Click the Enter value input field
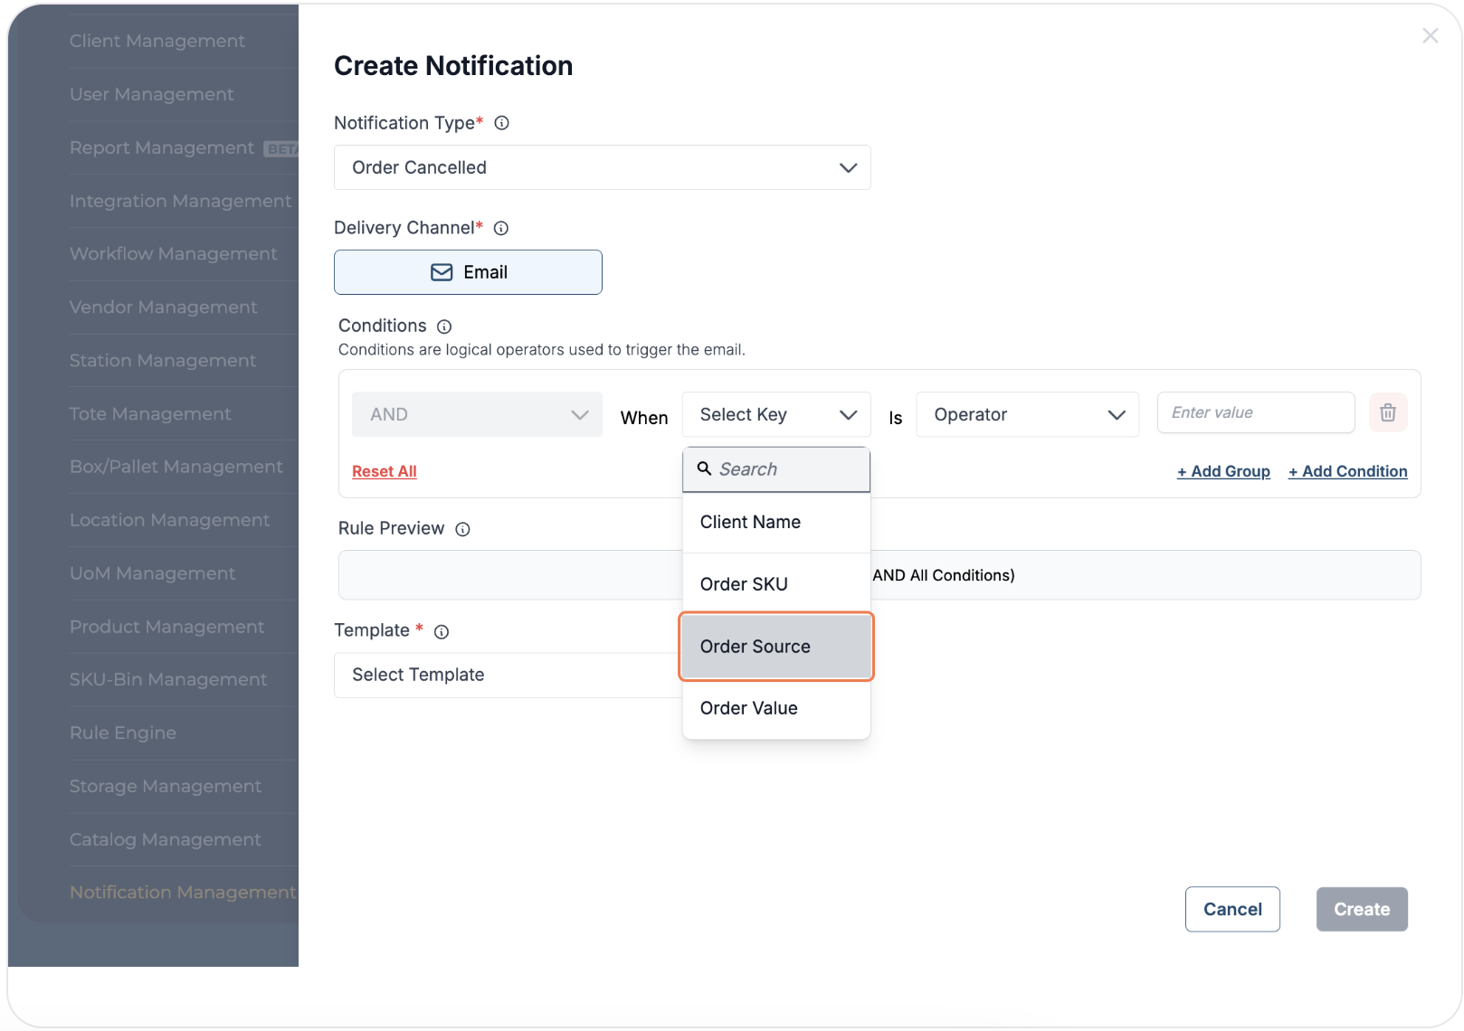The width and height of the screenshot is (1464, 1031). point(1255,412)
